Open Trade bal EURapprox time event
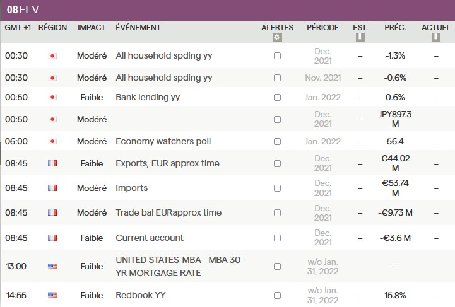Viewport: 455px width, 307px height. [x=168, y=212]
